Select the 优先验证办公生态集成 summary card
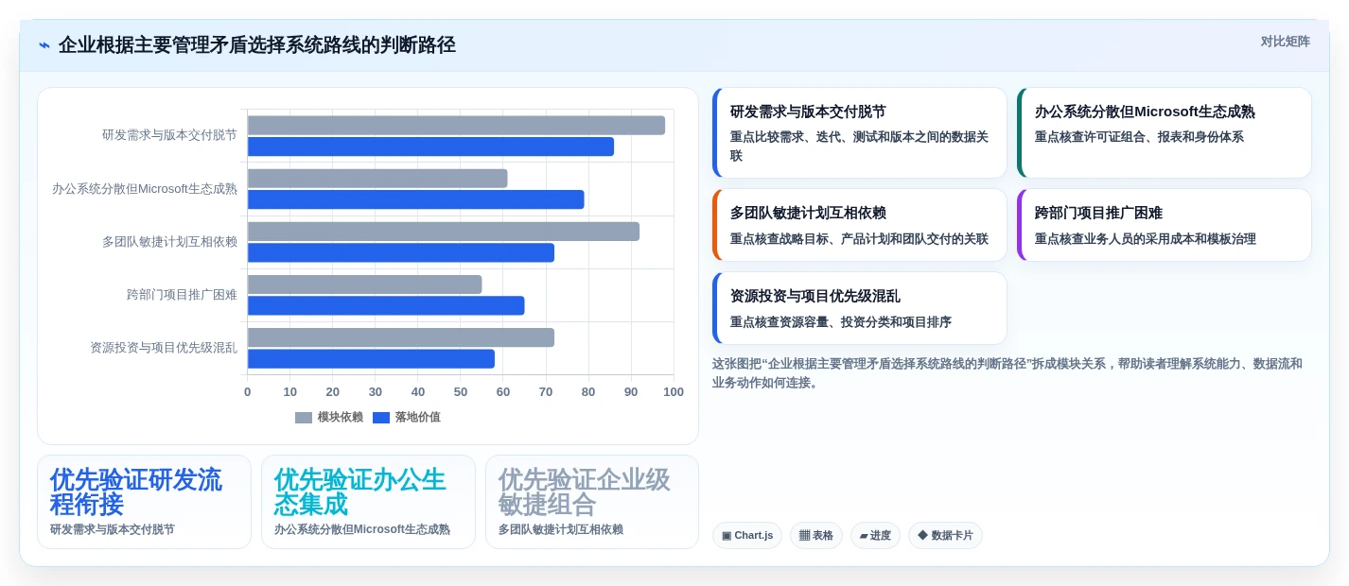This screenshot has width=1349, height=586. 368,502
